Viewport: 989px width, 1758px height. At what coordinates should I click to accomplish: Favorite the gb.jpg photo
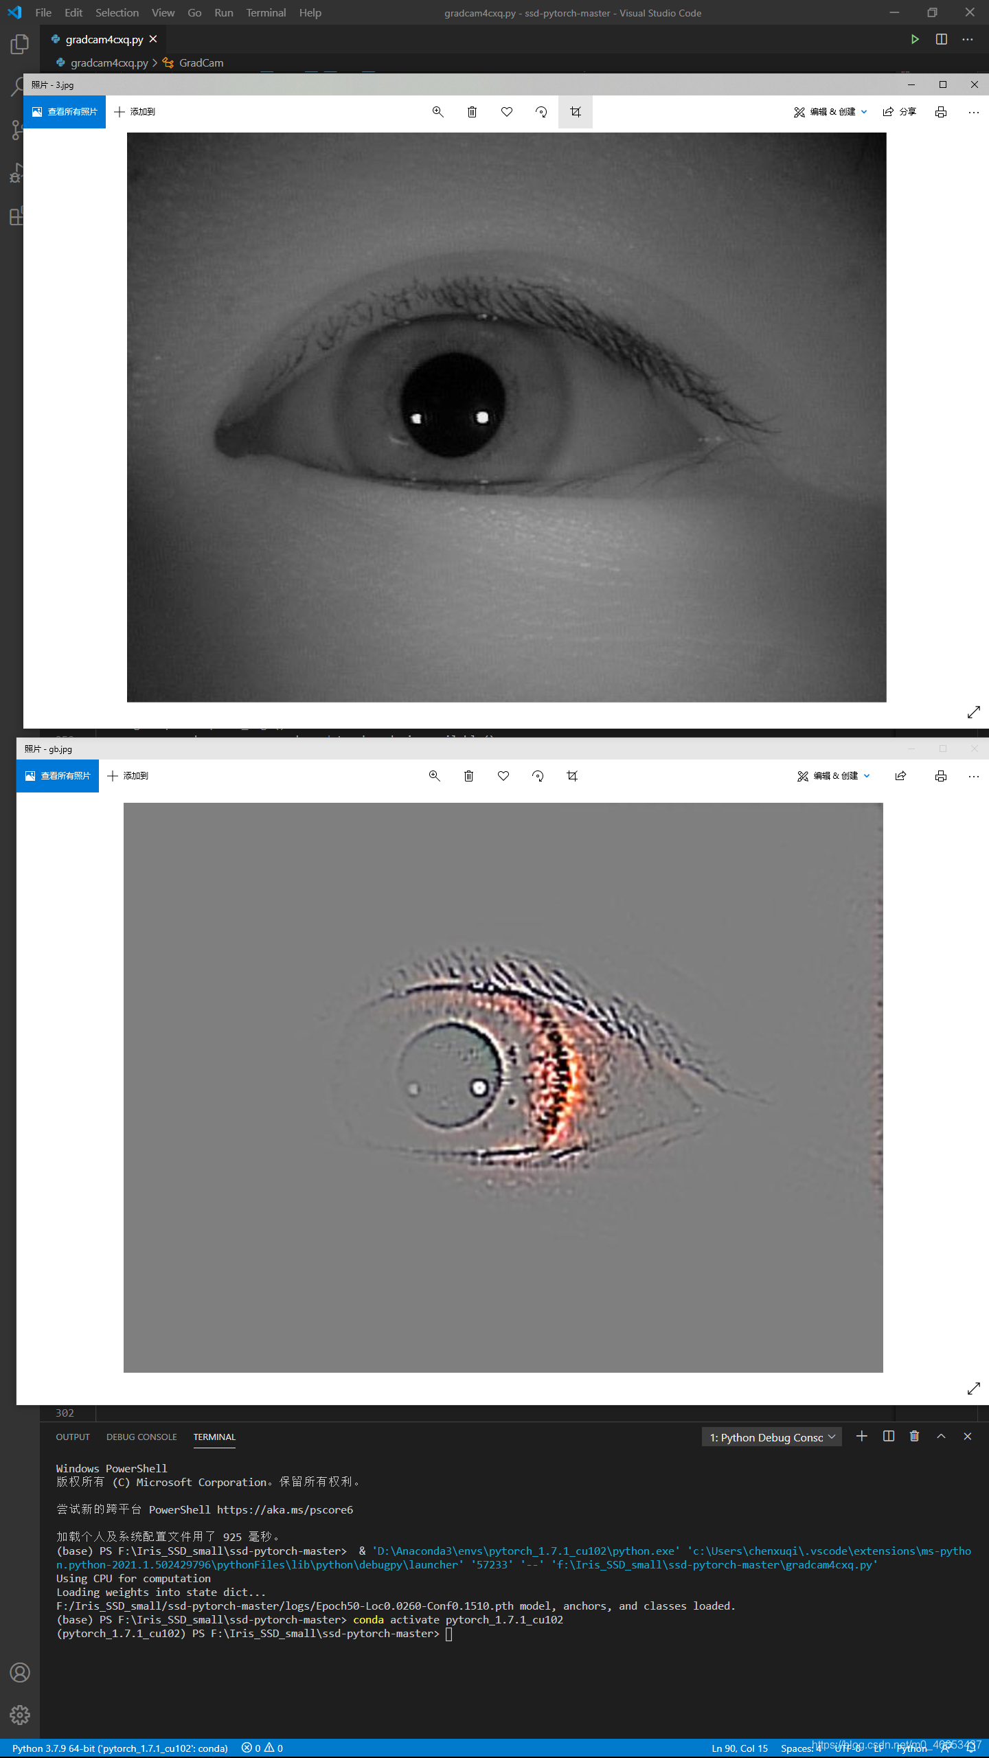pos(503,776)
